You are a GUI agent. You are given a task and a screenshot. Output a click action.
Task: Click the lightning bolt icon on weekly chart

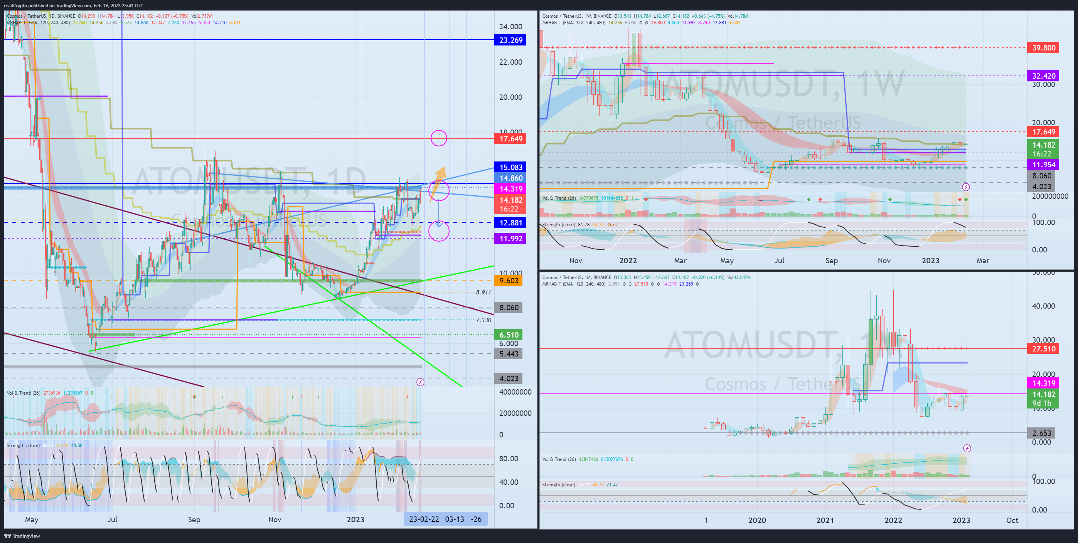click(x=966, y=187)
